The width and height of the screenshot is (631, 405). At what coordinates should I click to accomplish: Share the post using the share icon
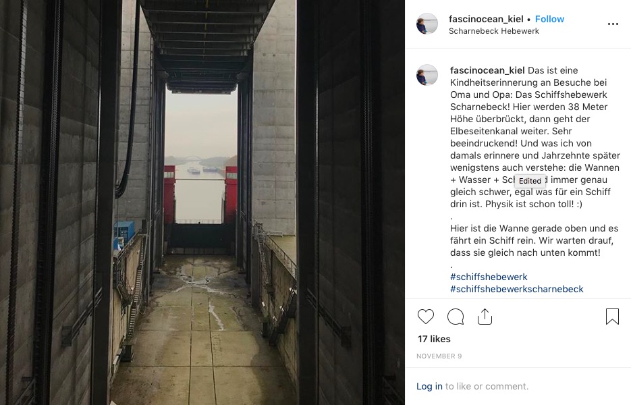[x=485, y=317]
